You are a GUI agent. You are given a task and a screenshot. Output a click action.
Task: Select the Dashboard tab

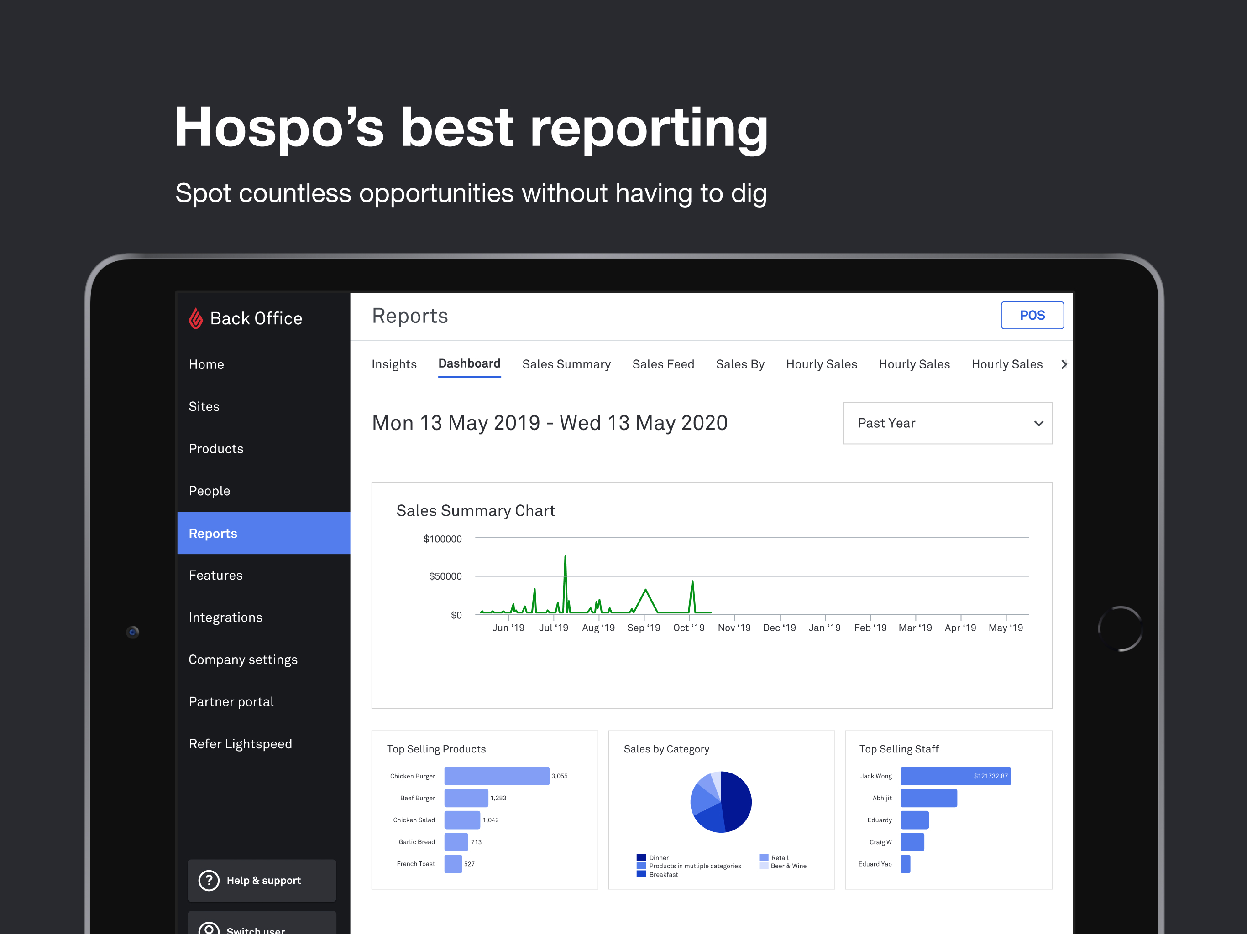[469, 364]
